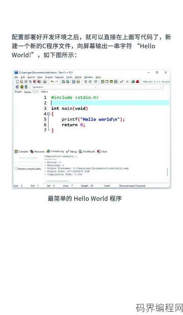Click the Profile Analysis bar chart icon
Screen dimensions: 183x315
(x=133, y=81)
